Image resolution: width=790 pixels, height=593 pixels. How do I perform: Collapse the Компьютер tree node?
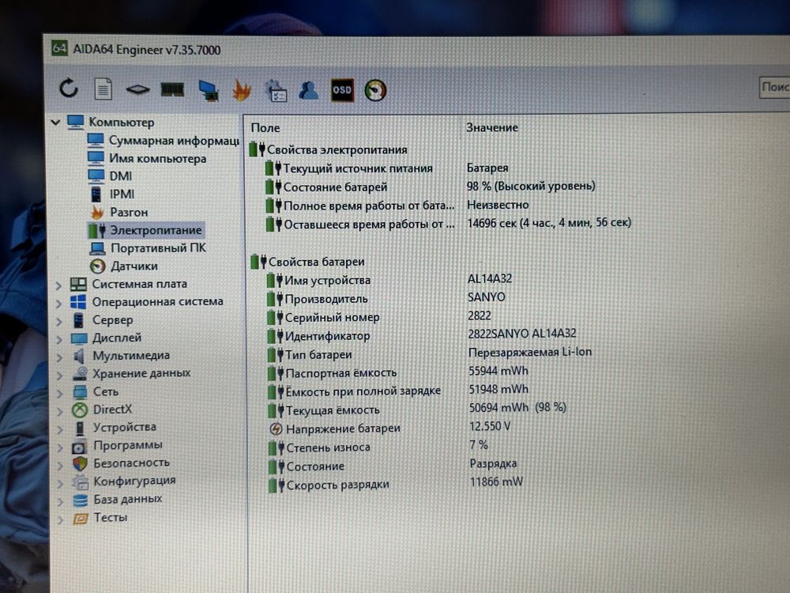click(56, 122)
